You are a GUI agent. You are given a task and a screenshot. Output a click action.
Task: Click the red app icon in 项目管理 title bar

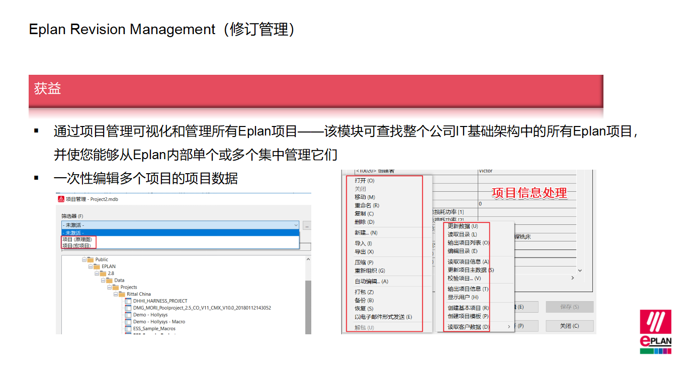click(x=61, y=199)
